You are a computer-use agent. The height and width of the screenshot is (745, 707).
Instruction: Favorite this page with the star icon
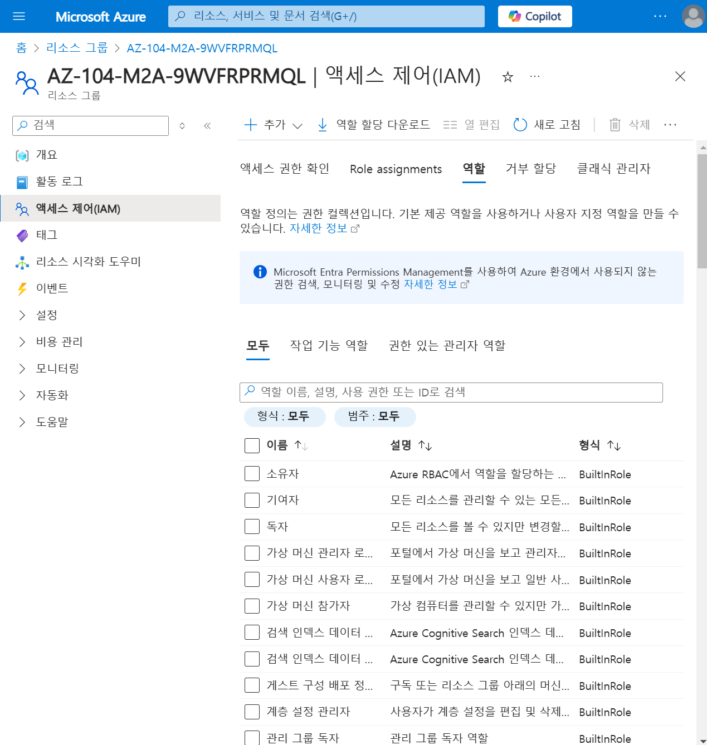pyautogui.click(x=508, y=77)
